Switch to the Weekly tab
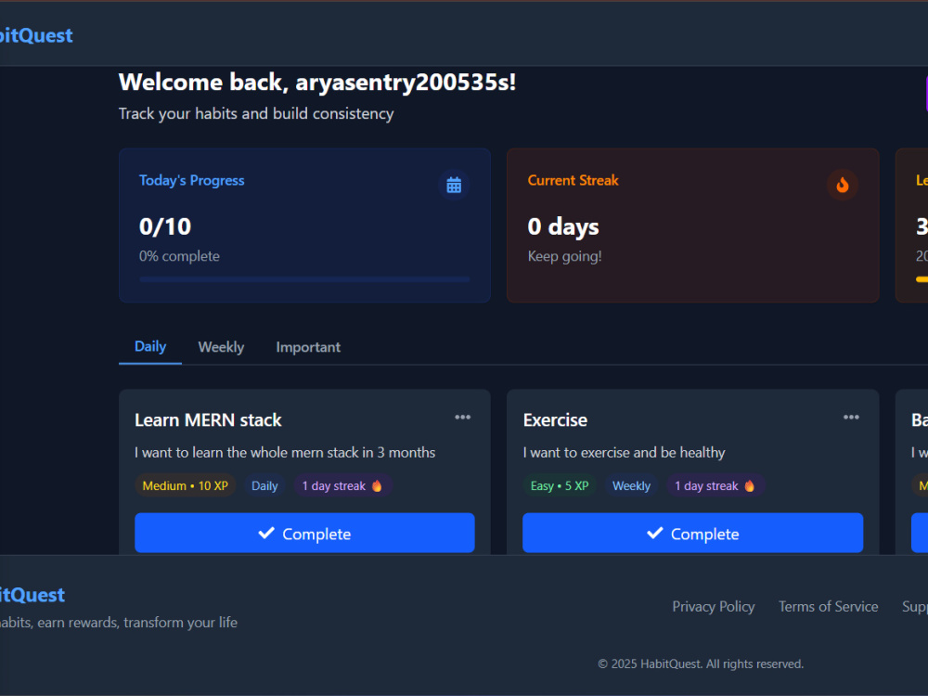This screenshot has width=928, height=696. pyautogui.click(x=222, y=347)
